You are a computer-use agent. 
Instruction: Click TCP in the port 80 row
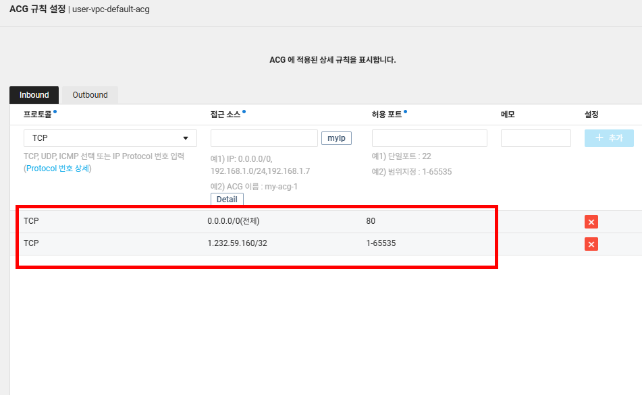[x=31, y=221]
